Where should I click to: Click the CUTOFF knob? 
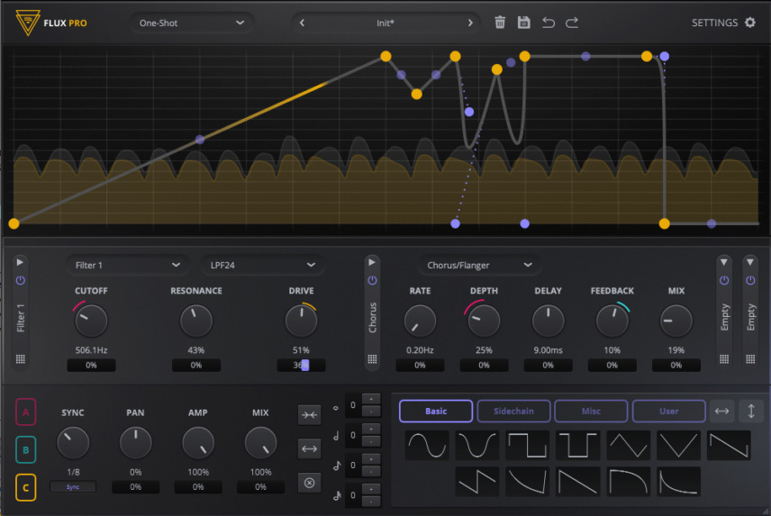pos(91,321)
